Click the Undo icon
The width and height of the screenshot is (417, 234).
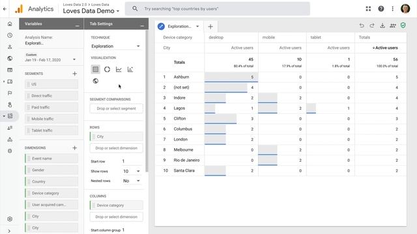tap(362, 25)
